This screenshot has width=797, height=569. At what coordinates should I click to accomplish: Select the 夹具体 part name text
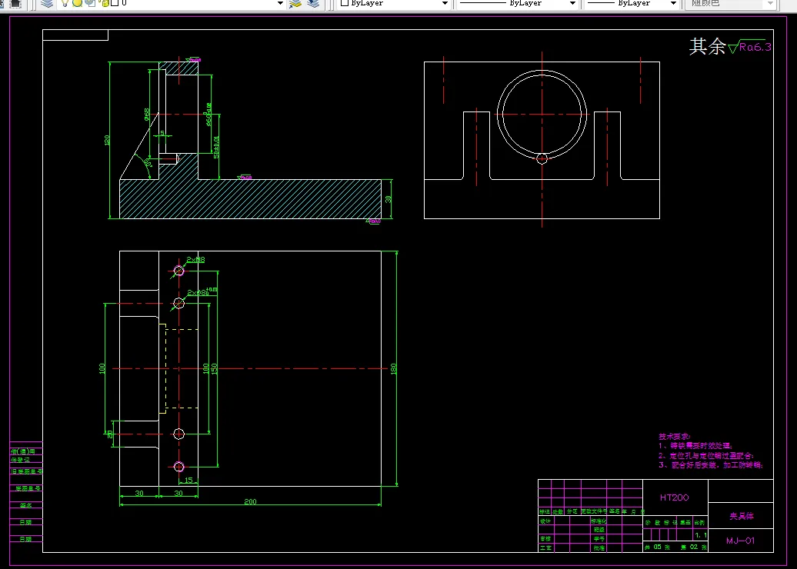(x=742, y=516)
